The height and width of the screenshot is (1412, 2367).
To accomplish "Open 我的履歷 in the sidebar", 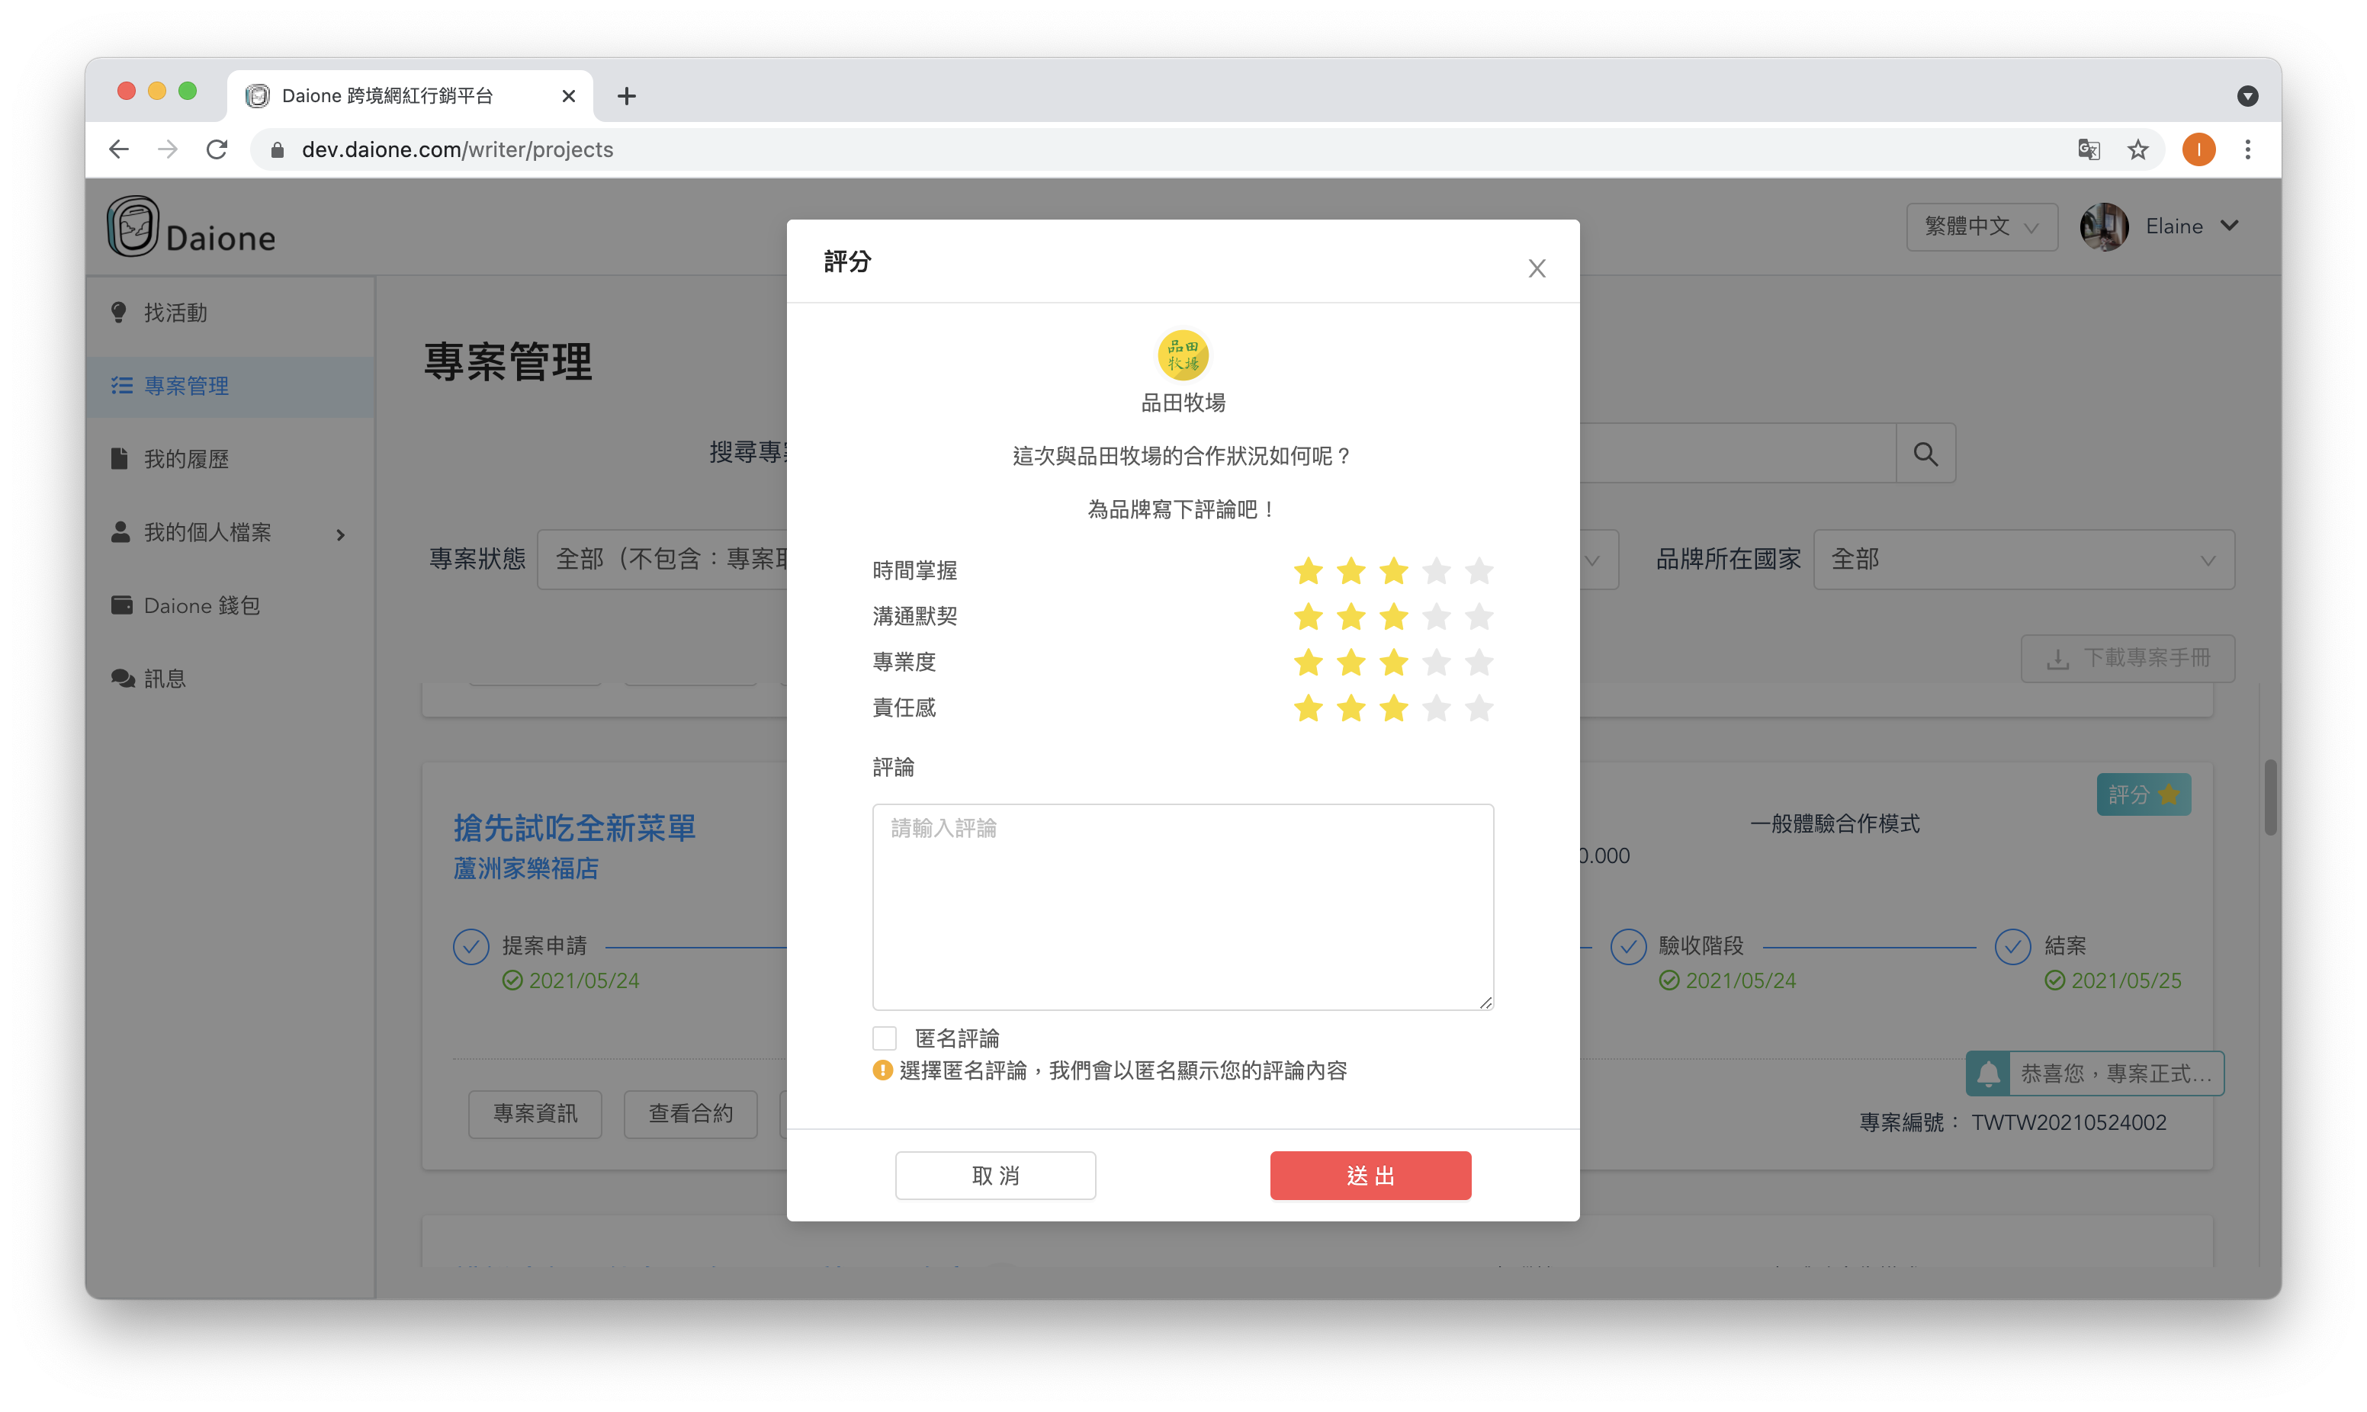I will point(230,460).
